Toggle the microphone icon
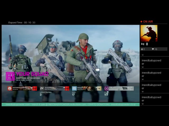 pos(147,44)
